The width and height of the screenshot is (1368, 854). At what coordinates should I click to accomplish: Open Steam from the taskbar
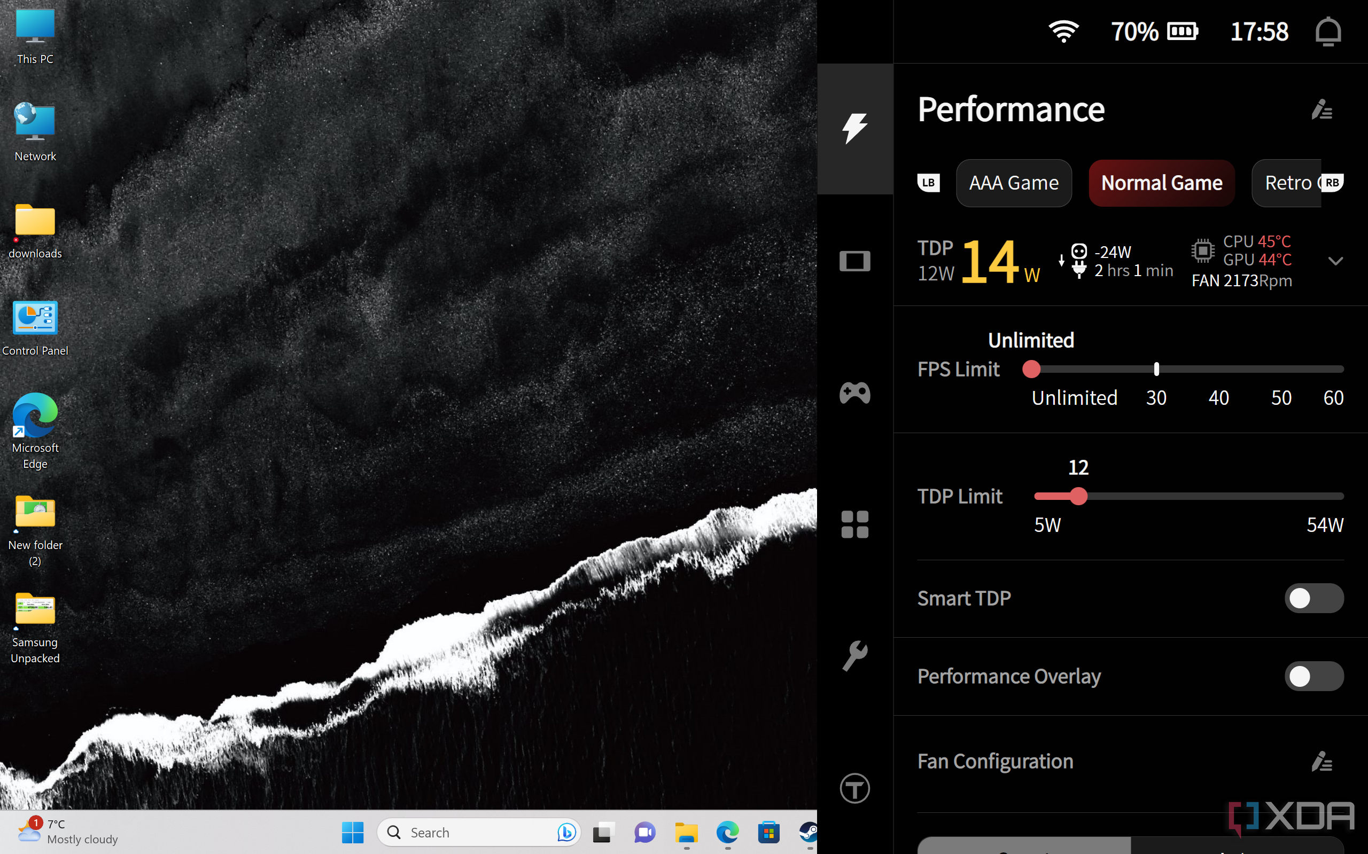point(809,833)
